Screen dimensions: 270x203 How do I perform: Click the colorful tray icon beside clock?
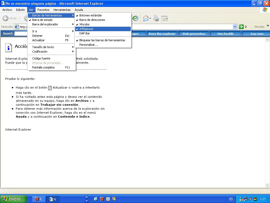[x=255, y=199]
